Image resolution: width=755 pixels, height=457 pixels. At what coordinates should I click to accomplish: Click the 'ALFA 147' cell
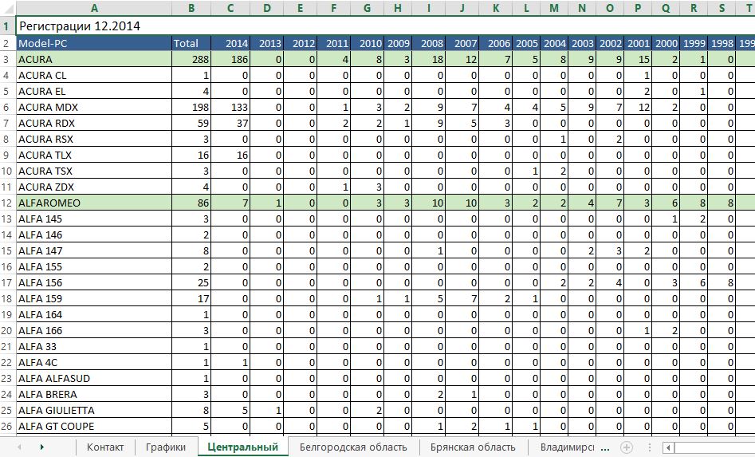click(x=94, y=250)
